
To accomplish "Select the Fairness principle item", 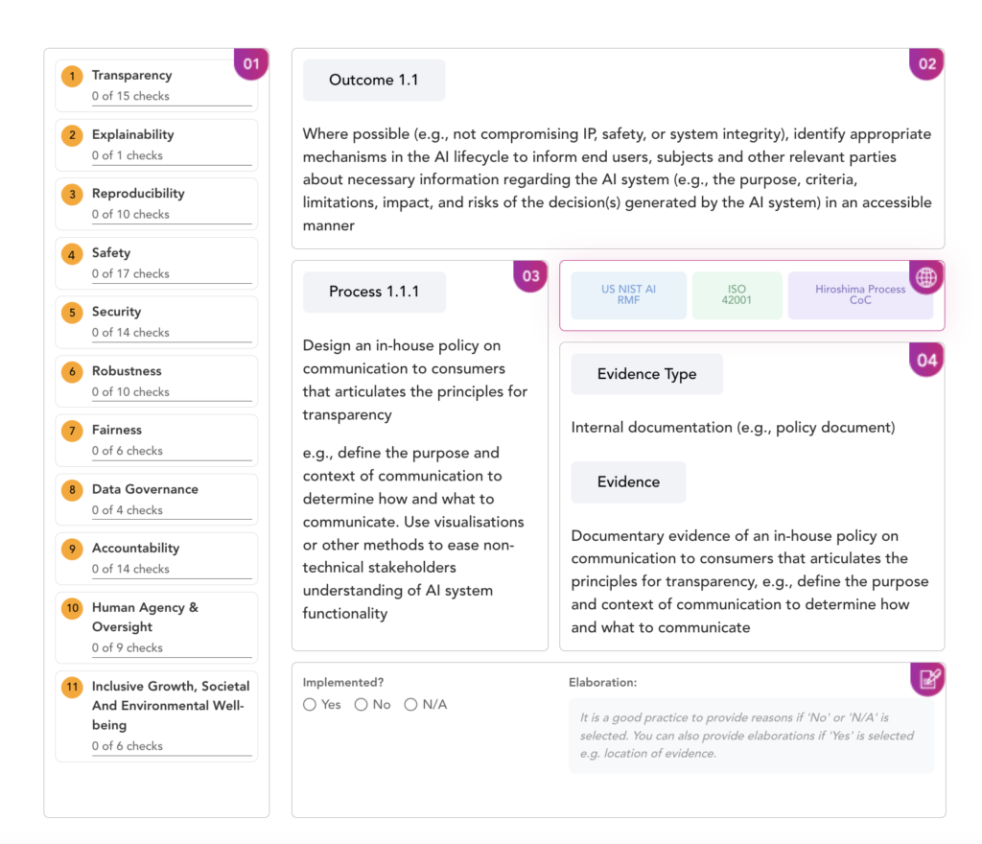I will pyautogui.click(x=156, y=440).
